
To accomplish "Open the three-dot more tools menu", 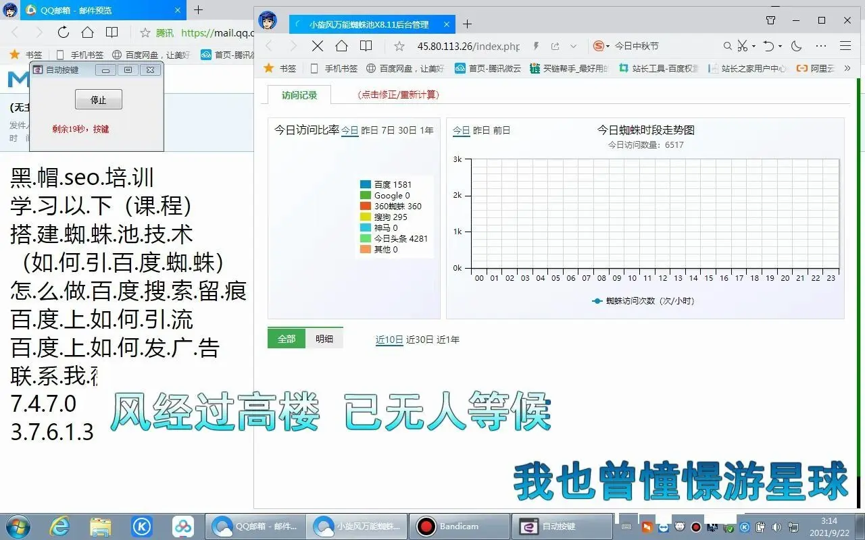I will coord(821,46).
